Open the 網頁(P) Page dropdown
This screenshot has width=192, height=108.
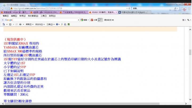pyautogui.click(x=30, y=24)
